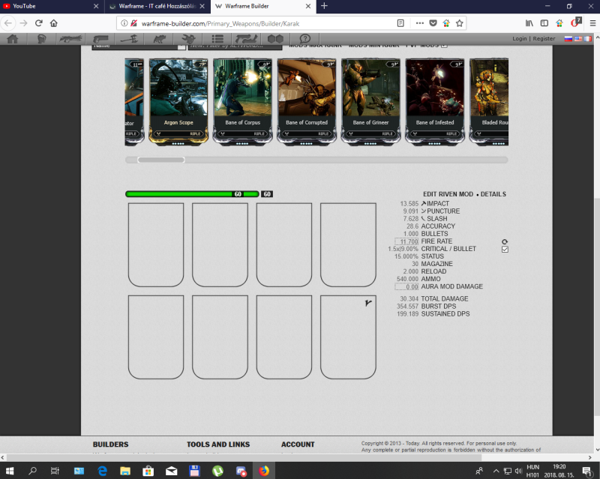Click the refresh icon beside Fire Rate
This screenshot has width=600, height=479.
[x=505, y=242]
